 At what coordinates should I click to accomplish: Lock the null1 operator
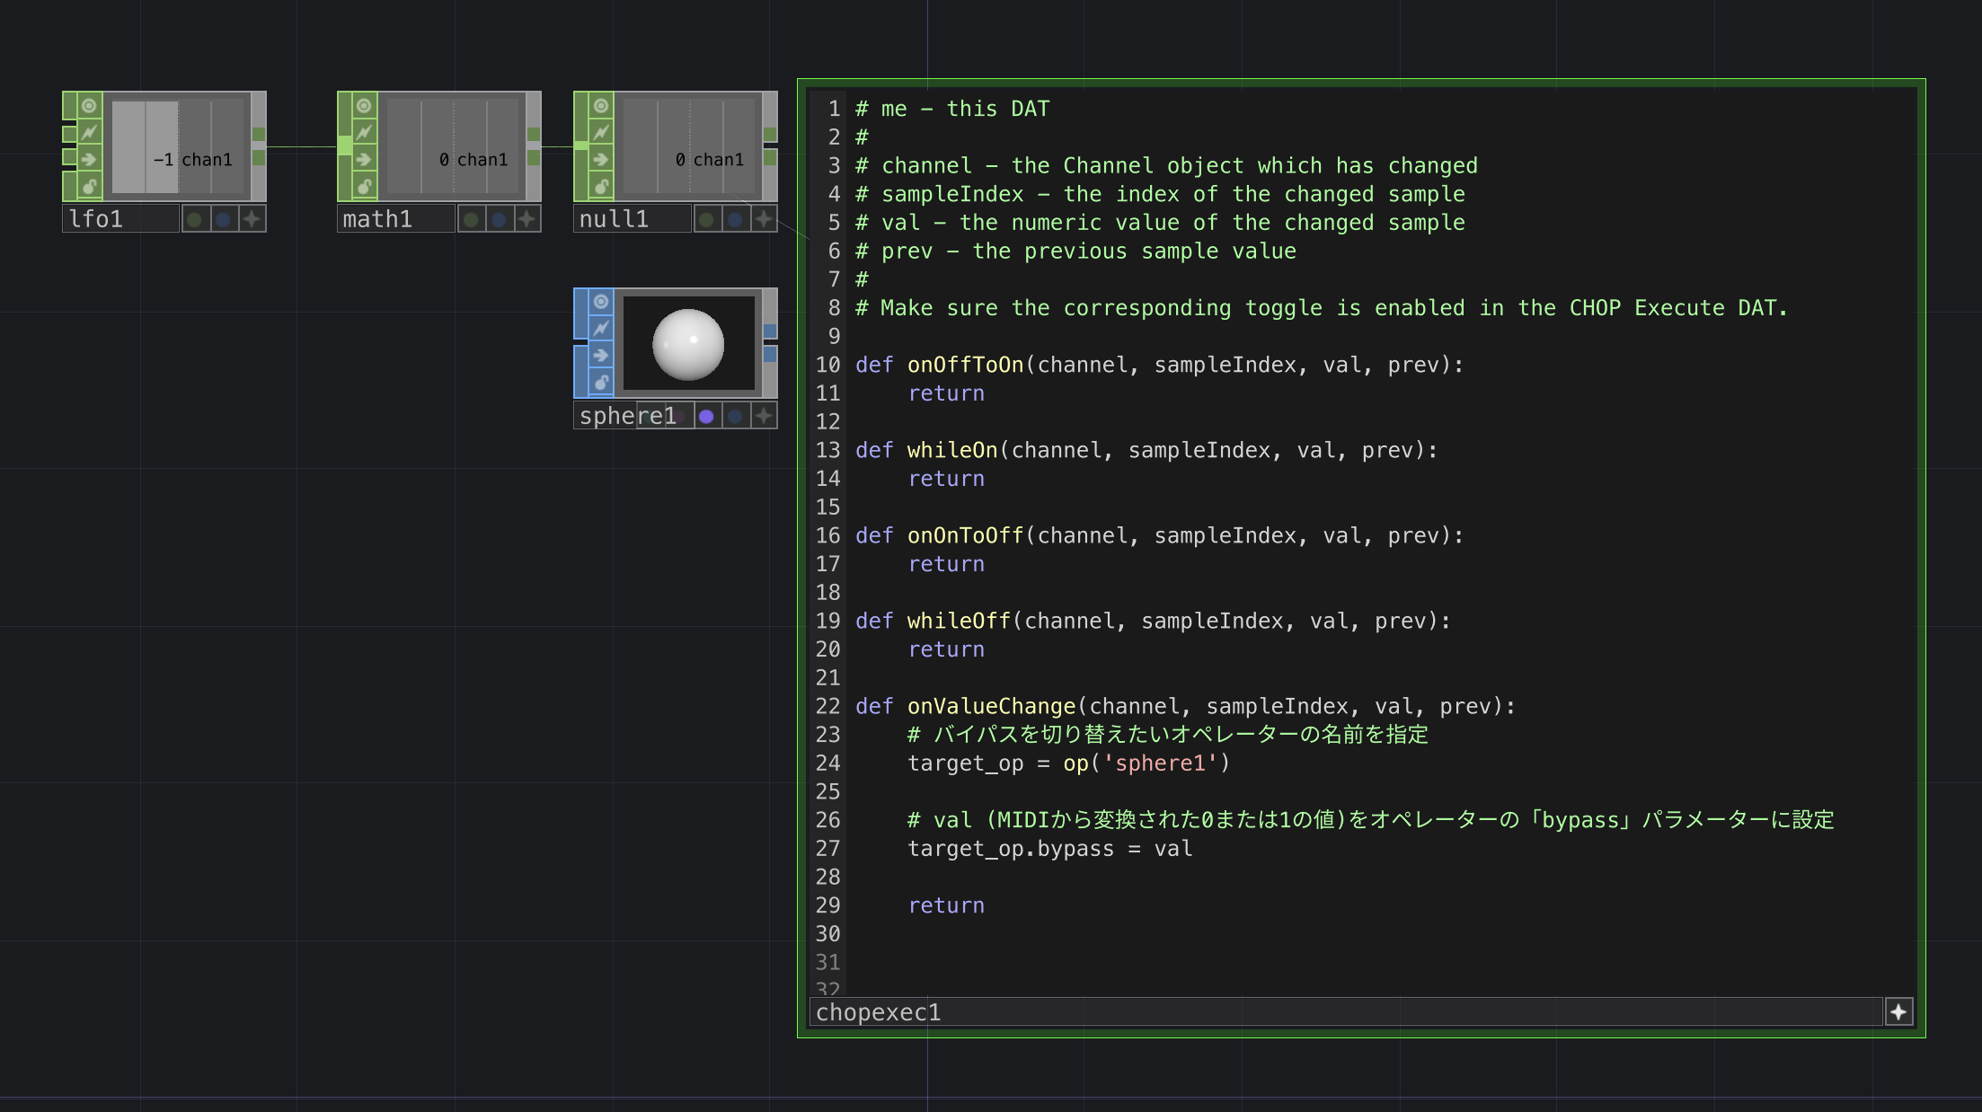pyautogui.click(x=601, y=187)
